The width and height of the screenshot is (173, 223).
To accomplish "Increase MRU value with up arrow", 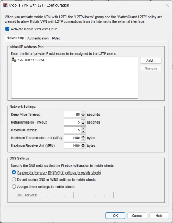I will (x=83, y=144).
